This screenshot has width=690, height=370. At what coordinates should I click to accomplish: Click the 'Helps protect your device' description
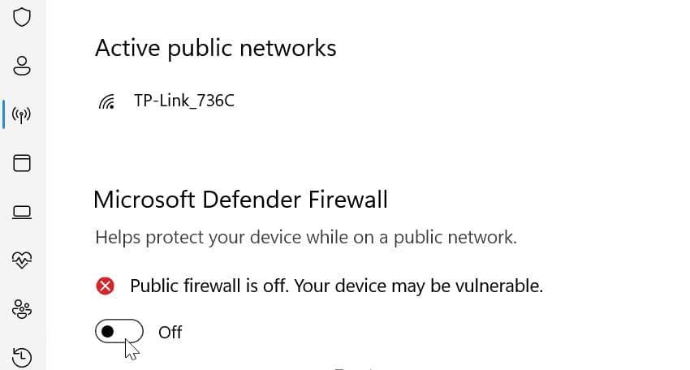click(305, 238)
